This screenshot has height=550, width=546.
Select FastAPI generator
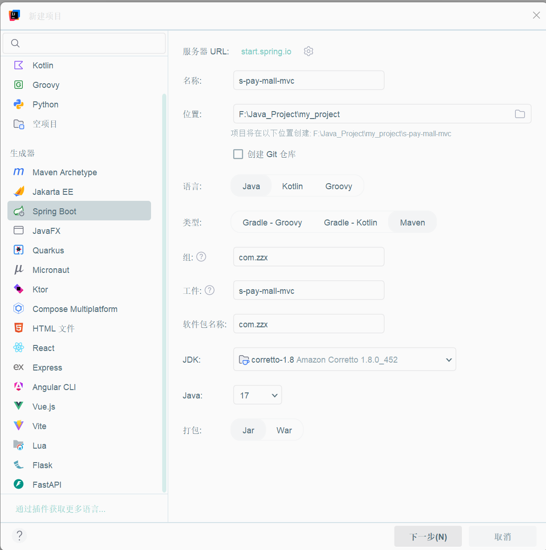click(79, 484)
